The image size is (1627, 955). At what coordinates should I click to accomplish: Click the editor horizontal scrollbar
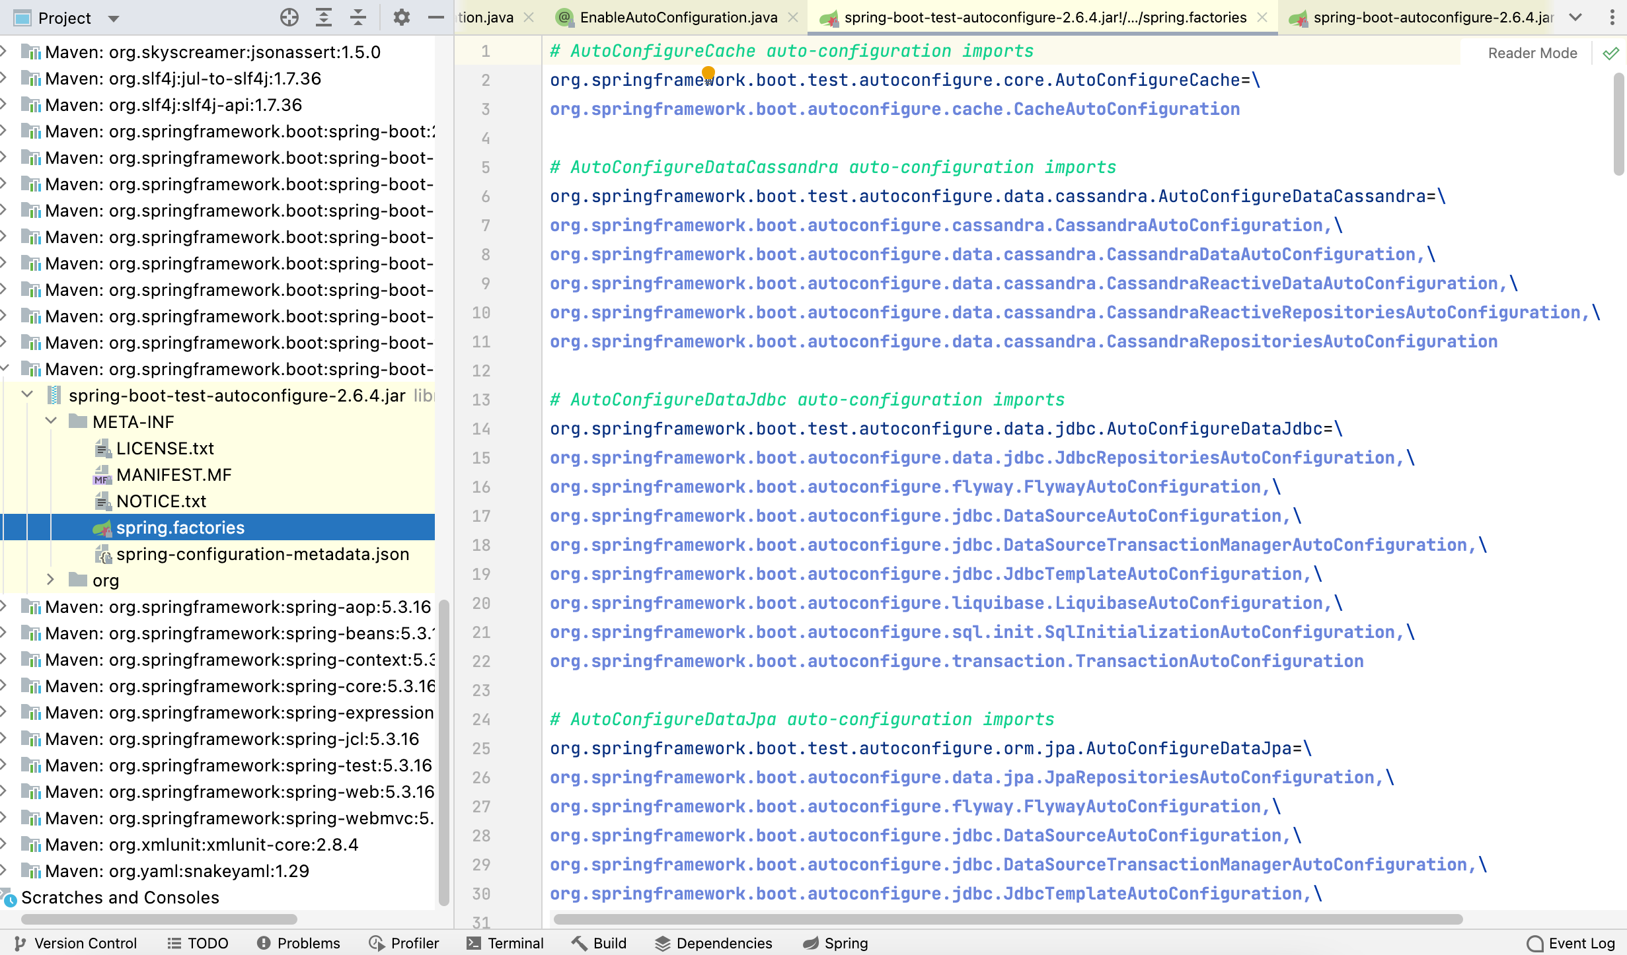[x=1007, y=919]
